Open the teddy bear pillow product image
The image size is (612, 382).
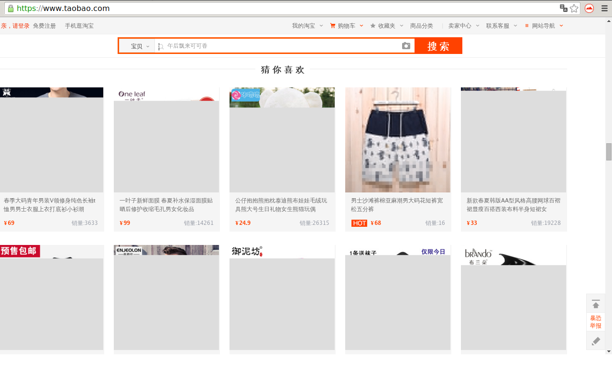282,140
